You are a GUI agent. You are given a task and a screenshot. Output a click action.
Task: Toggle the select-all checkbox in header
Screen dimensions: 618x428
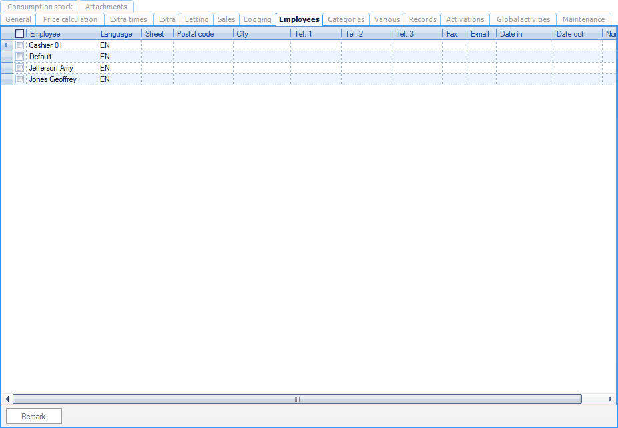point(20,34)
